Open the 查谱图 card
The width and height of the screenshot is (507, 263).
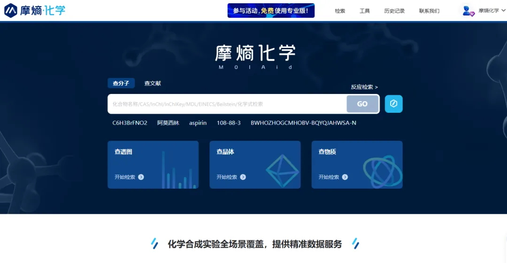pyautogui.click(x=153, y=165)
